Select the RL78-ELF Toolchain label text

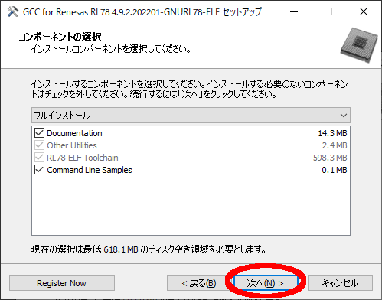pyautogui.click(x=83, y=158)
